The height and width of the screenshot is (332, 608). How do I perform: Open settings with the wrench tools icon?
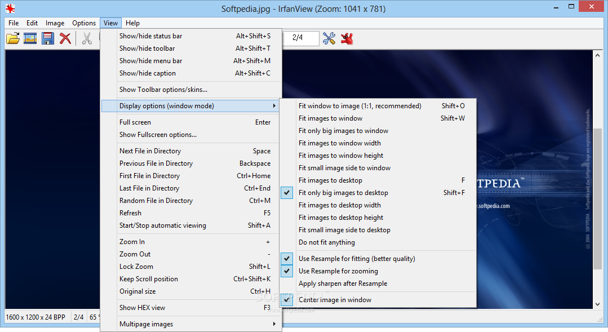point(329,38)
